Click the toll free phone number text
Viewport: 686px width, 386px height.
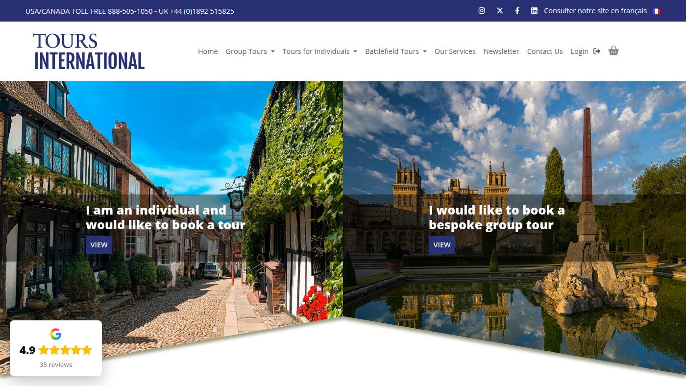click(130, 11)
